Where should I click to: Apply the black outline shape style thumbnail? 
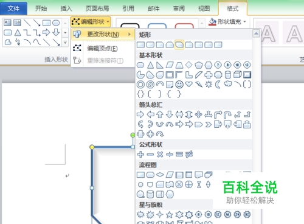pyautogui.click(x=130, y=26)
